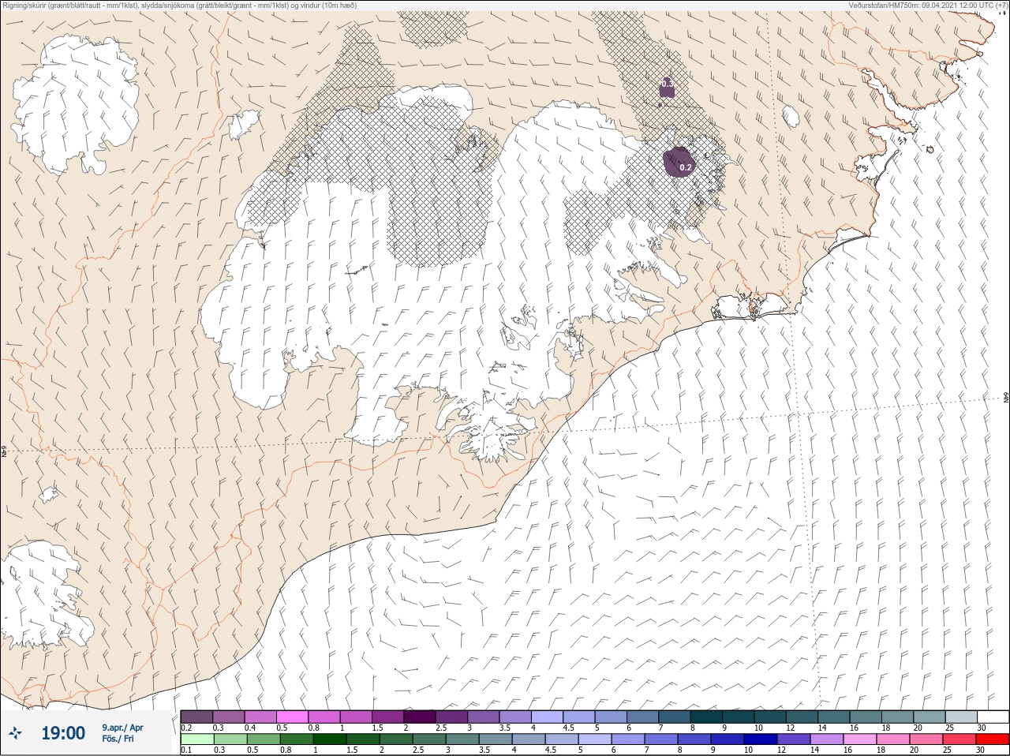This screenshot has height=756, width=1010.
Task: Click the '64N' latitude label at right map edge
Action: (x=1006, y=396)
